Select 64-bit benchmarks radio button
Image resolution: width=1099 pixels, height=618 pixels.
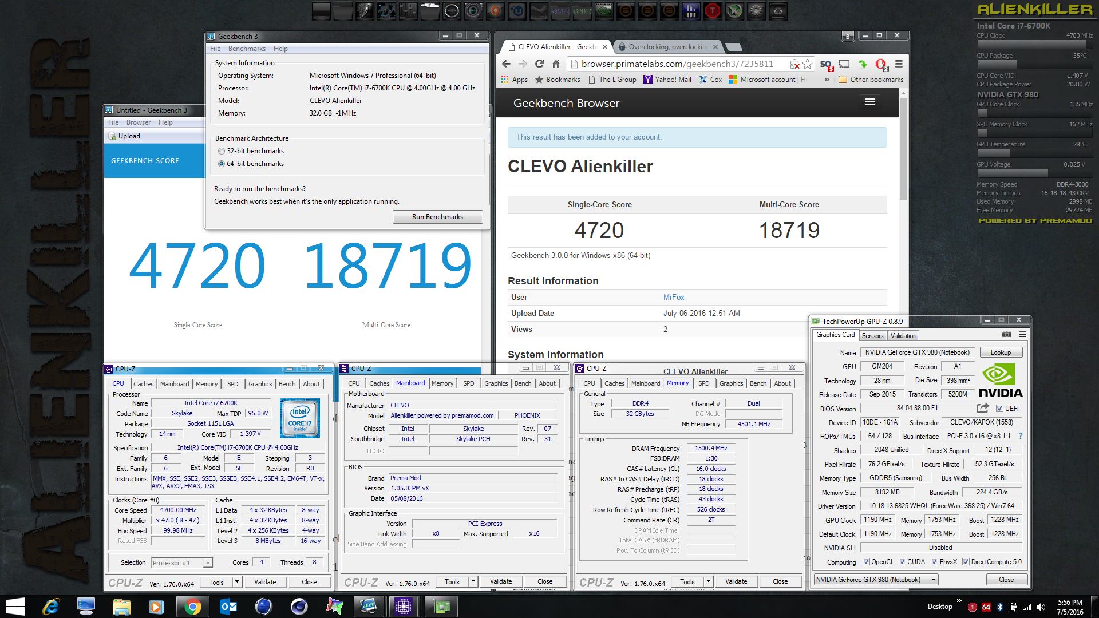coord(222,164)
